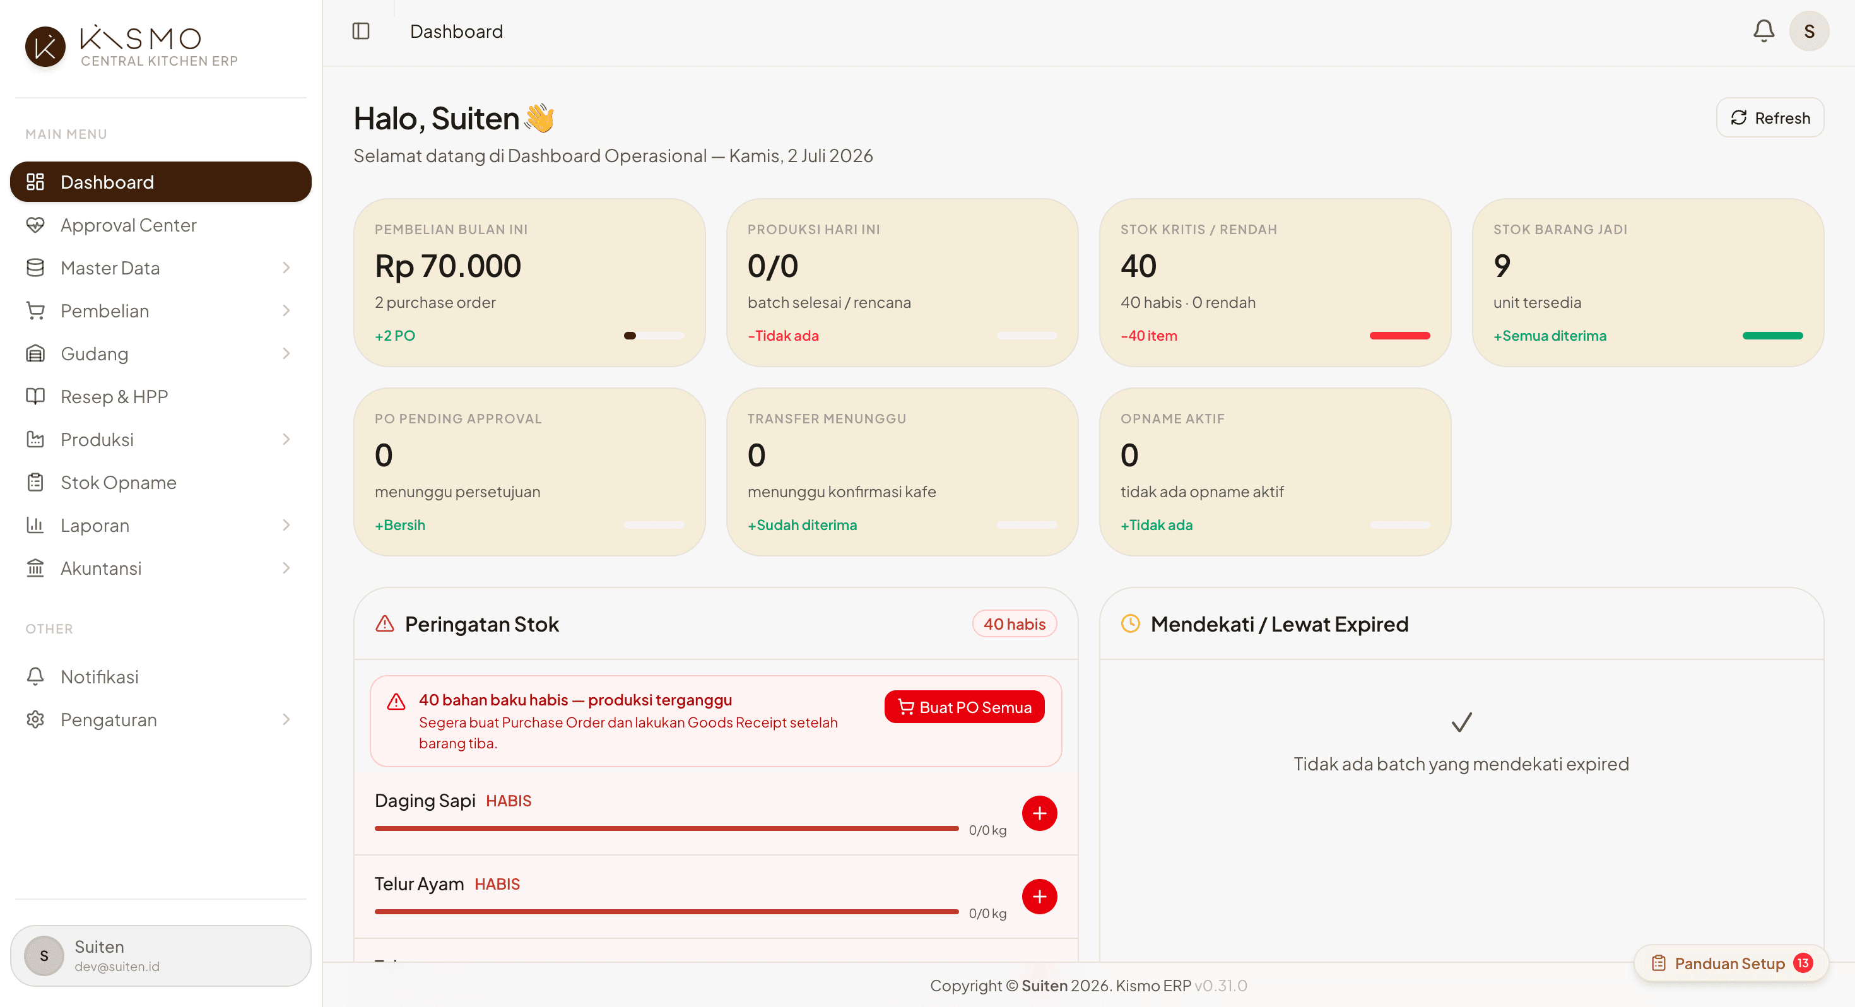Click '+Semua diterima' status text
The height and width of the screenshot is (1007, 1855).
1550,335
